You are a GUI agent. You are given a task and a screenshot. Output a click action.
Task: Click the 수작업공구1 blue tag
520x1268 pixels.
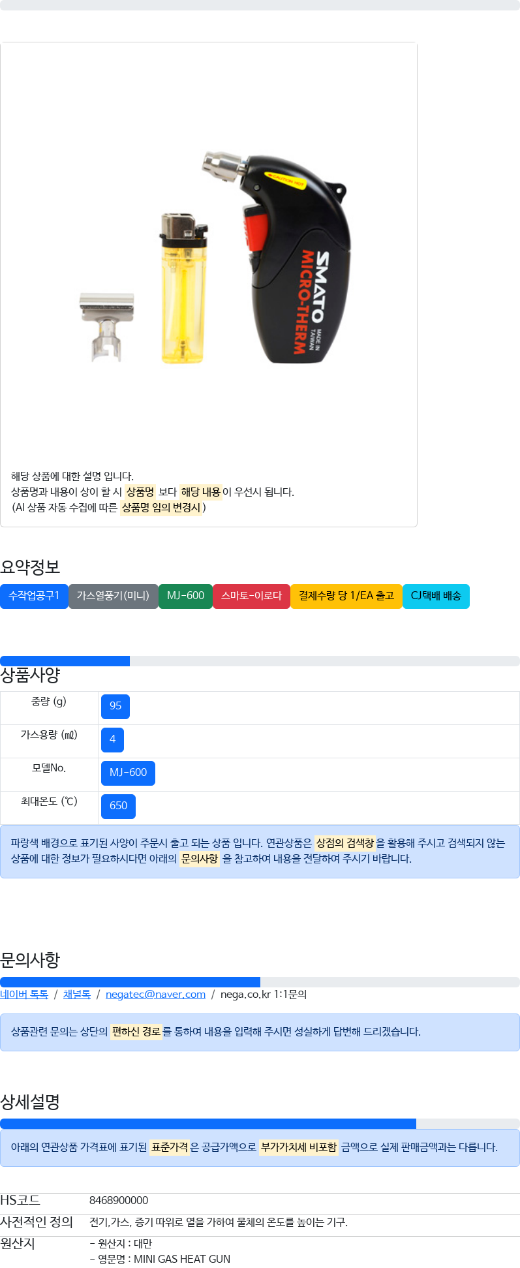34,596
